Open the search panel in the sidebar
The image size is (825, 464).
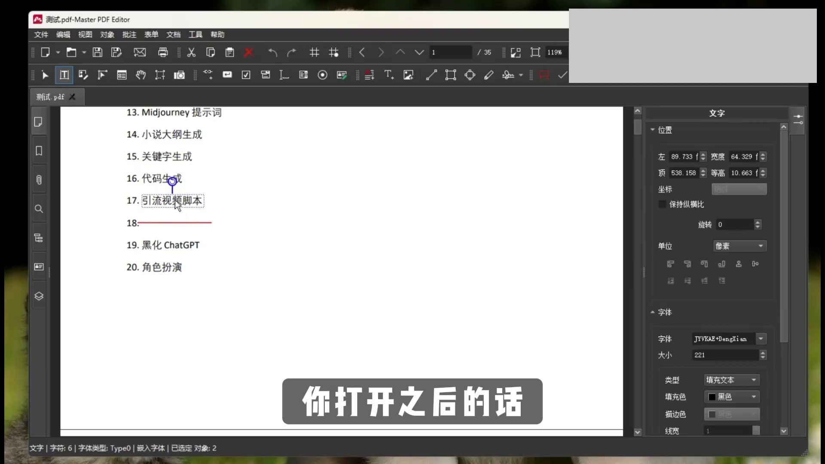[39, 209]
